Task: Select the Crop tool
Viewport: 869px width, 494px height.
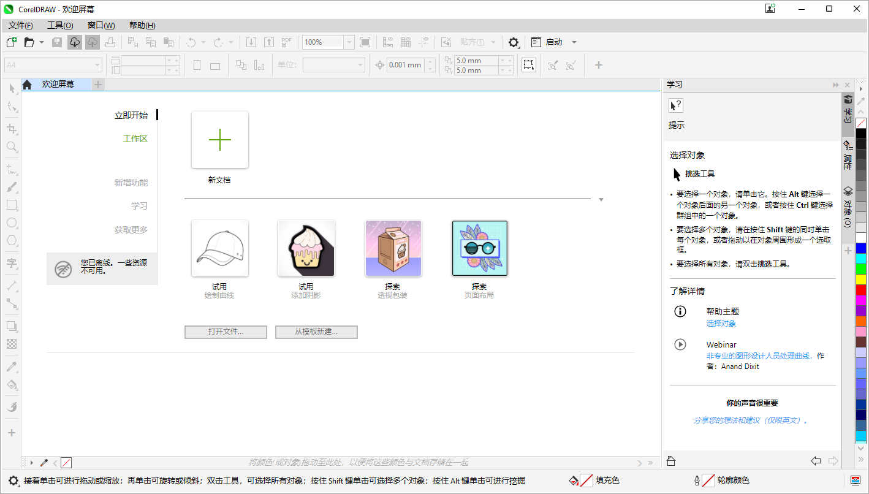Action: tap(12, 129)
